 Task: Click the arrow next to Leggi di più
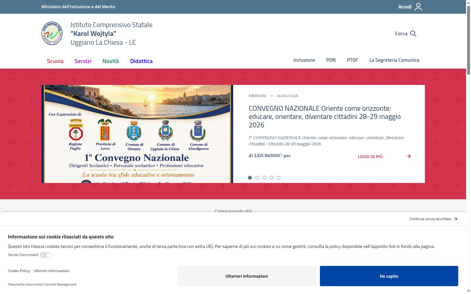(x=409, y=156)
